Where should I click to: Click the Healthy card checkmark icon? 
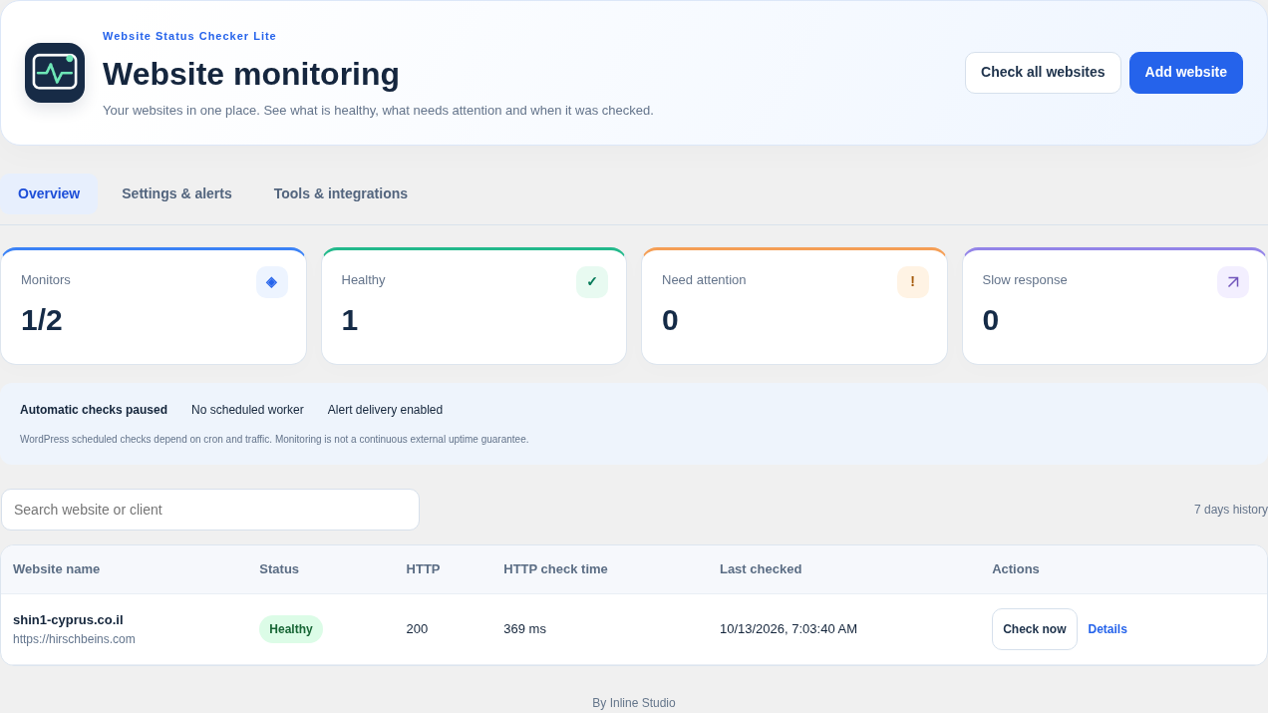pyautogui.click(x=592, y=282)
